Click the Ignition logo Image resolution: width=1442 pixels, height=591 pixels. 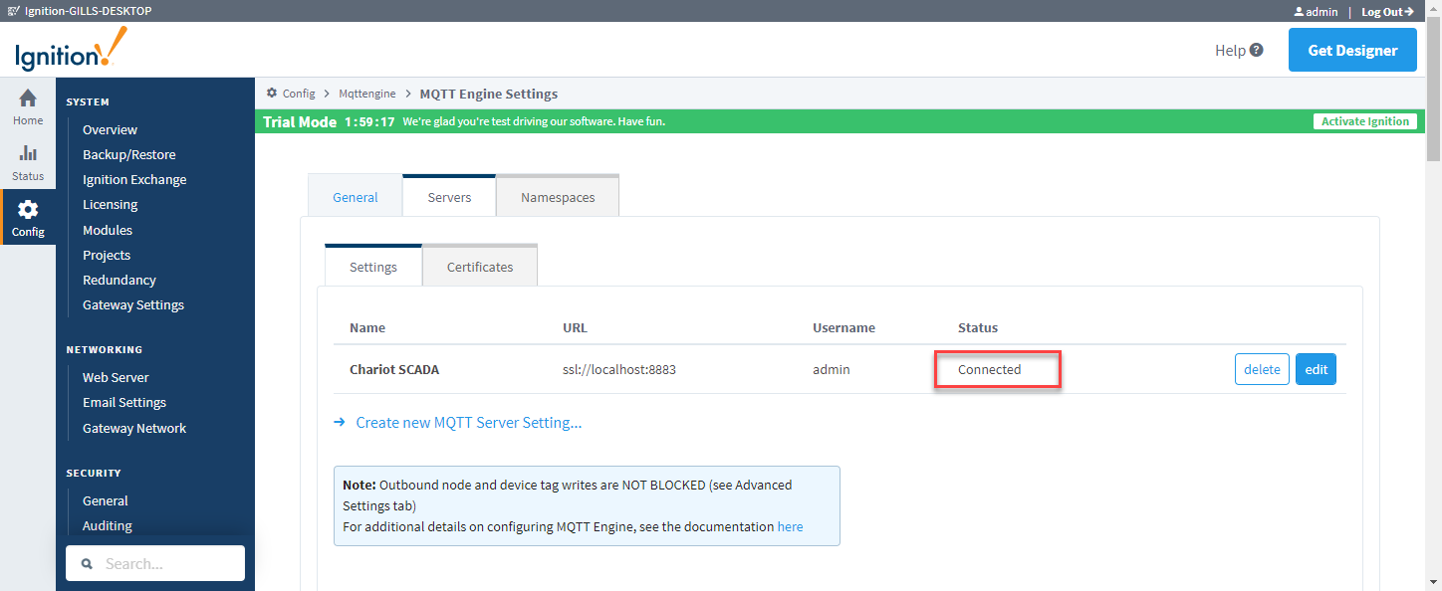tap(71, 50)
